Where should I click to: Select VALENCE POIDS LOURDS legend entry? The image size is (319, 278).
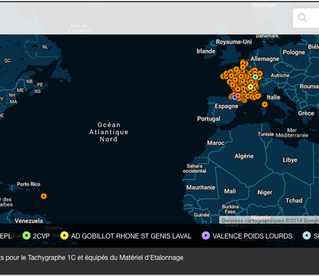[252, 236]
